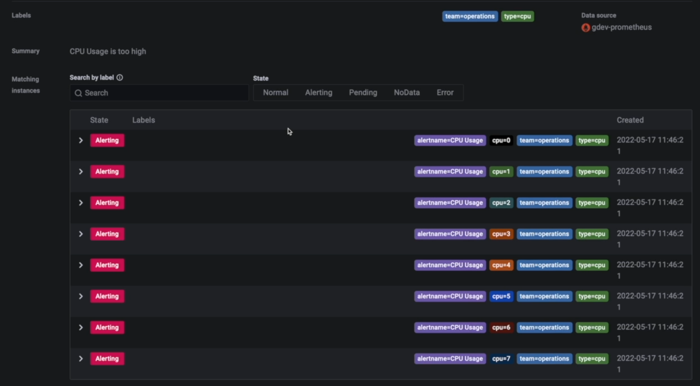This screenshot has height=386, width=700.
Task: Click the Prometheus data source logo icon
Action: pos(585,28)
